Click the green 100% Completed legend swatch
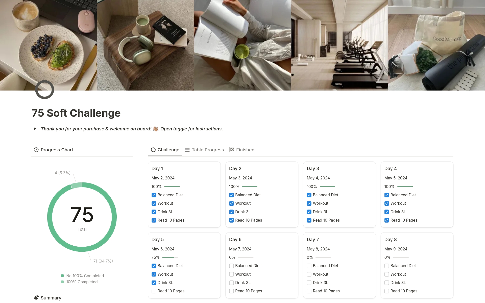The width and height of the screenshot is (485, 303). tap(62, 282)
